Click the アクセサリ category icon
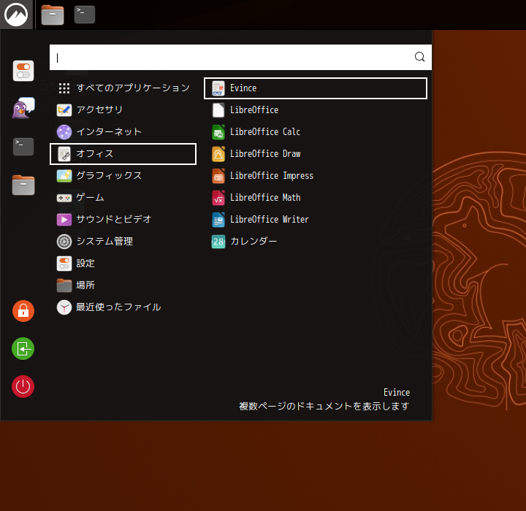The image size is (526, 511). point(64,110)
